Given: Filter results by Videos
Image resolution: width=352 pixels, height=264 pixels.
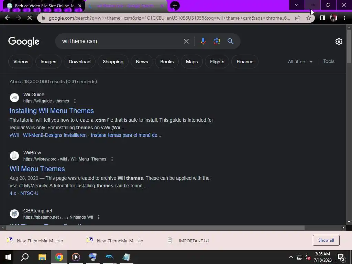Looking at the screenshot, I should 21,62.
